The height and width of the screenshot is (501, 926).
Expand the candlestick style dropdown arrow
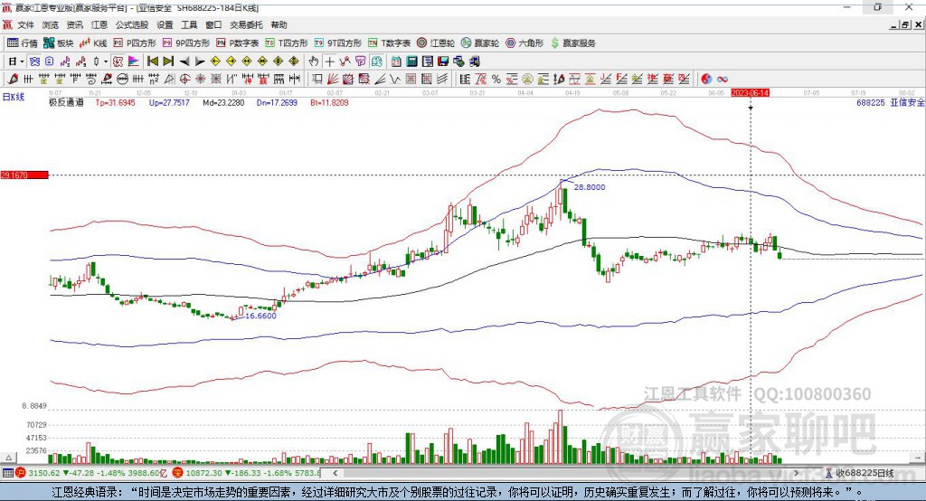106,61
